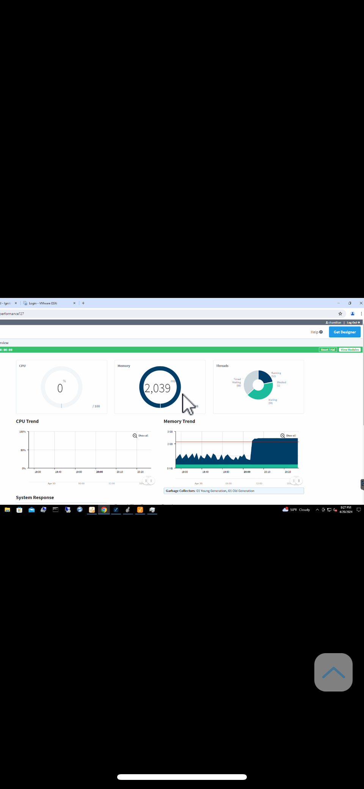Image resolution: width=364 pixels, height=789 pixels.
Task: Click the System Response heading
Action: [35, 498]
